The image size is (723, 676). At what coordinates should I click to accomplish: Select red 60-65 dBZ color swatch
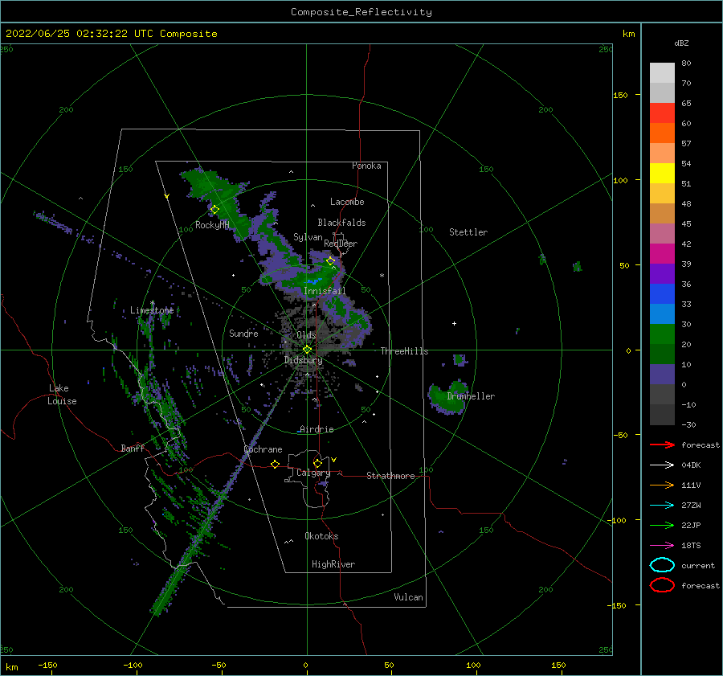click(x=662, y=113)
